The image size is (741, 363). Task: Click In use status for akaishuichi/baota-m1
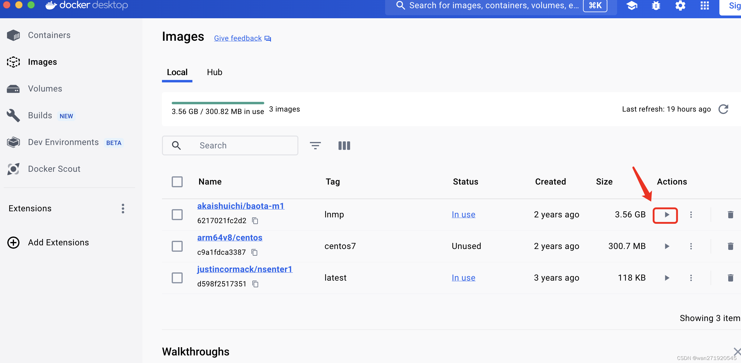point(463,215)
